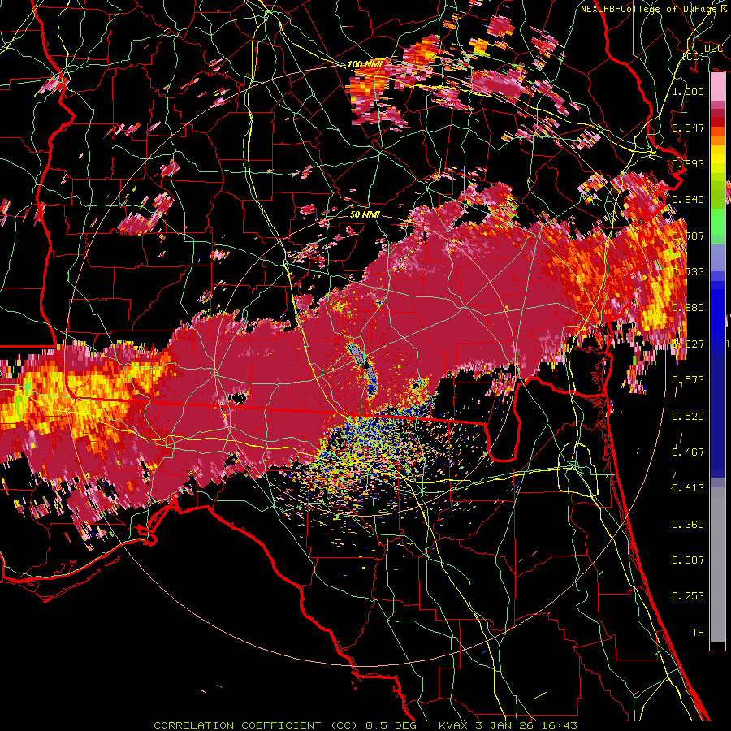Image resolution: width=731 pixels, height=731 pixels.
Task: Select the 0.413 scale value
Action: [688, 488]
